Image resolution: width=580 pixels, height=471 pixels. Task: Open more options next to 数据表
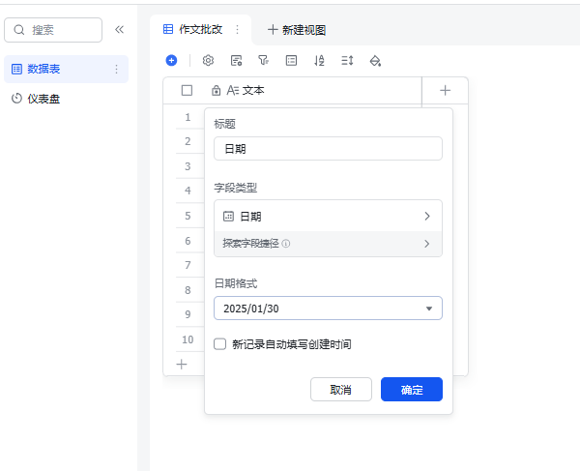click(x=117, y=70)
